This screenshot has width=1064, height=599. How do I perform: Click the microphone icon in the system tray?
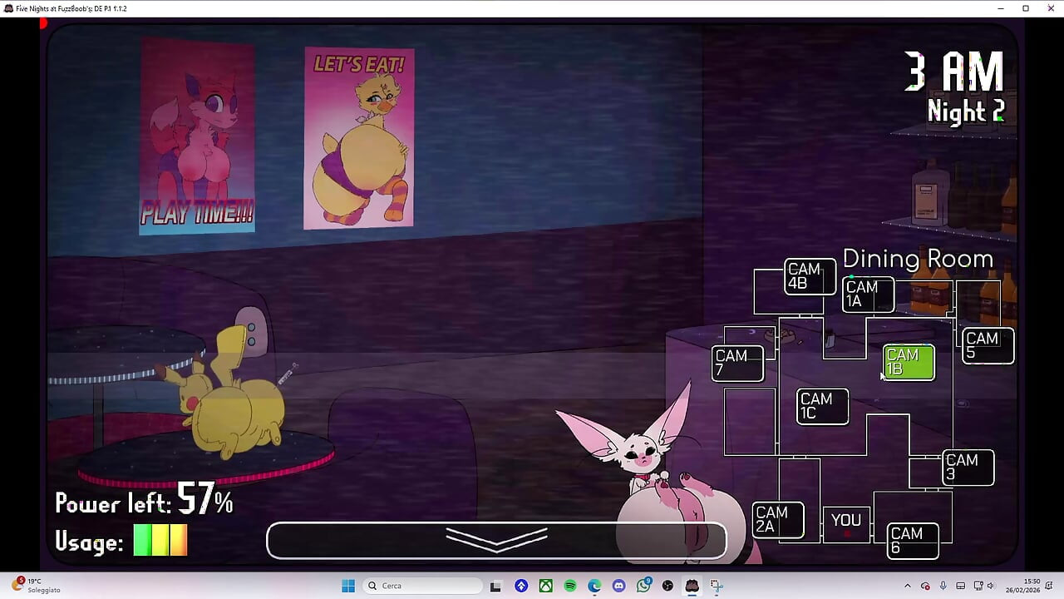tap(943, 586)
